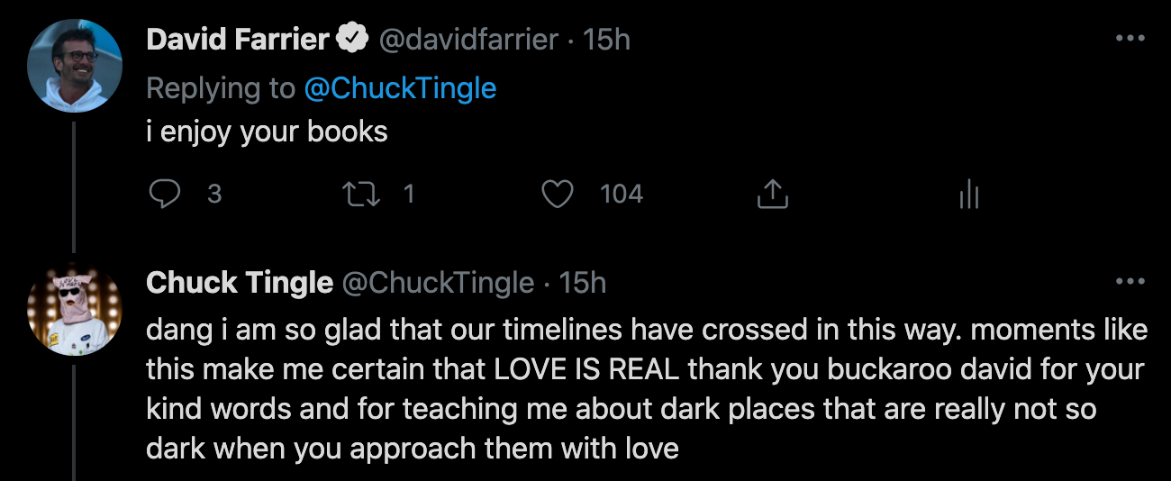This screenshot has width=1171, height=481.
Task: Open the 15h timestamp on David Farrier's tweet
Action: point(606,40)
